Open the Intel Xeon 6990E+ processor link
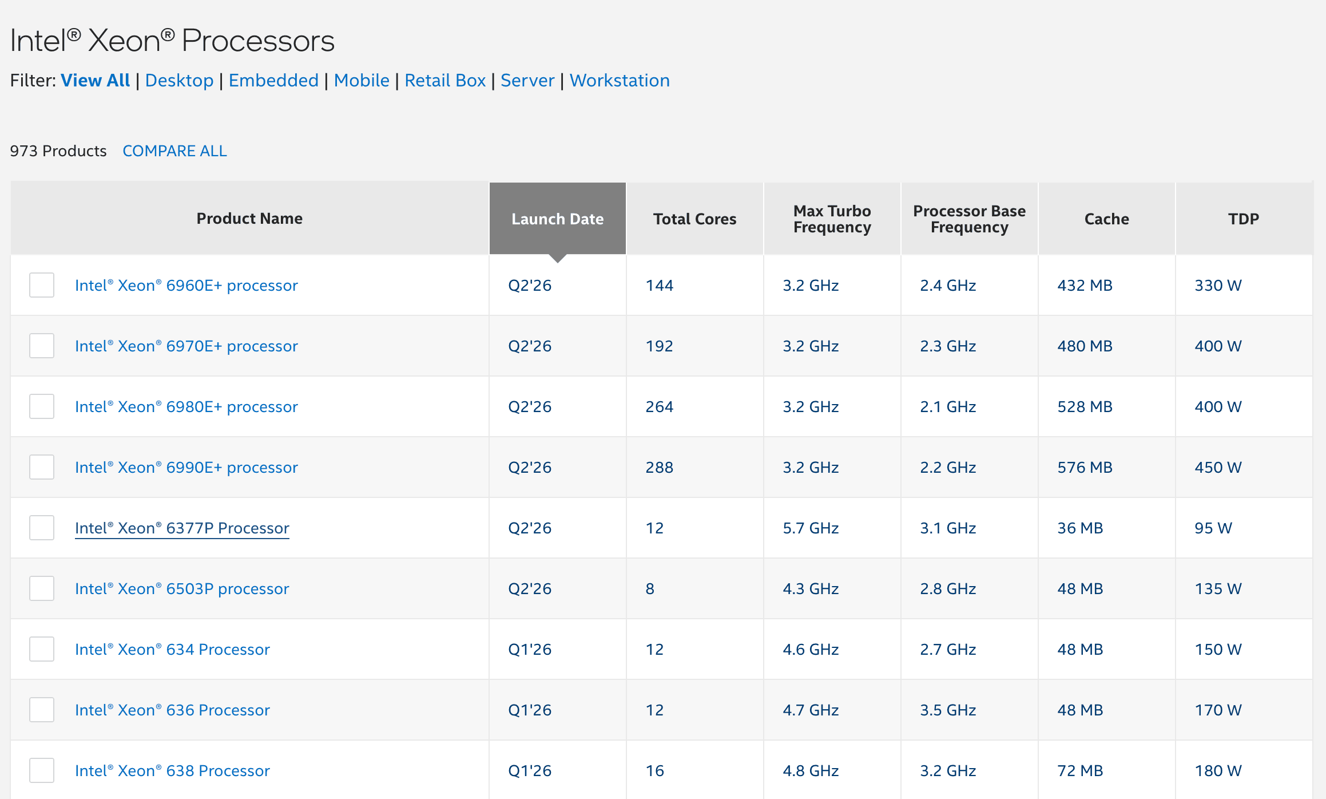Screen dimensions: 1326x799 pyautogui.click(x=186, y=467)
